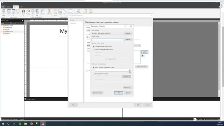
Task: Click the Advanced... button
Action: click(127, 88)
